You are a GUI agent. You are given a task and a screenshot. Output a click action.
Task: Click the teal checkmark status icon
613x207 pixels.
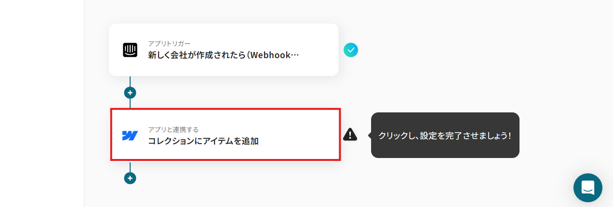(x=351, y=49)
